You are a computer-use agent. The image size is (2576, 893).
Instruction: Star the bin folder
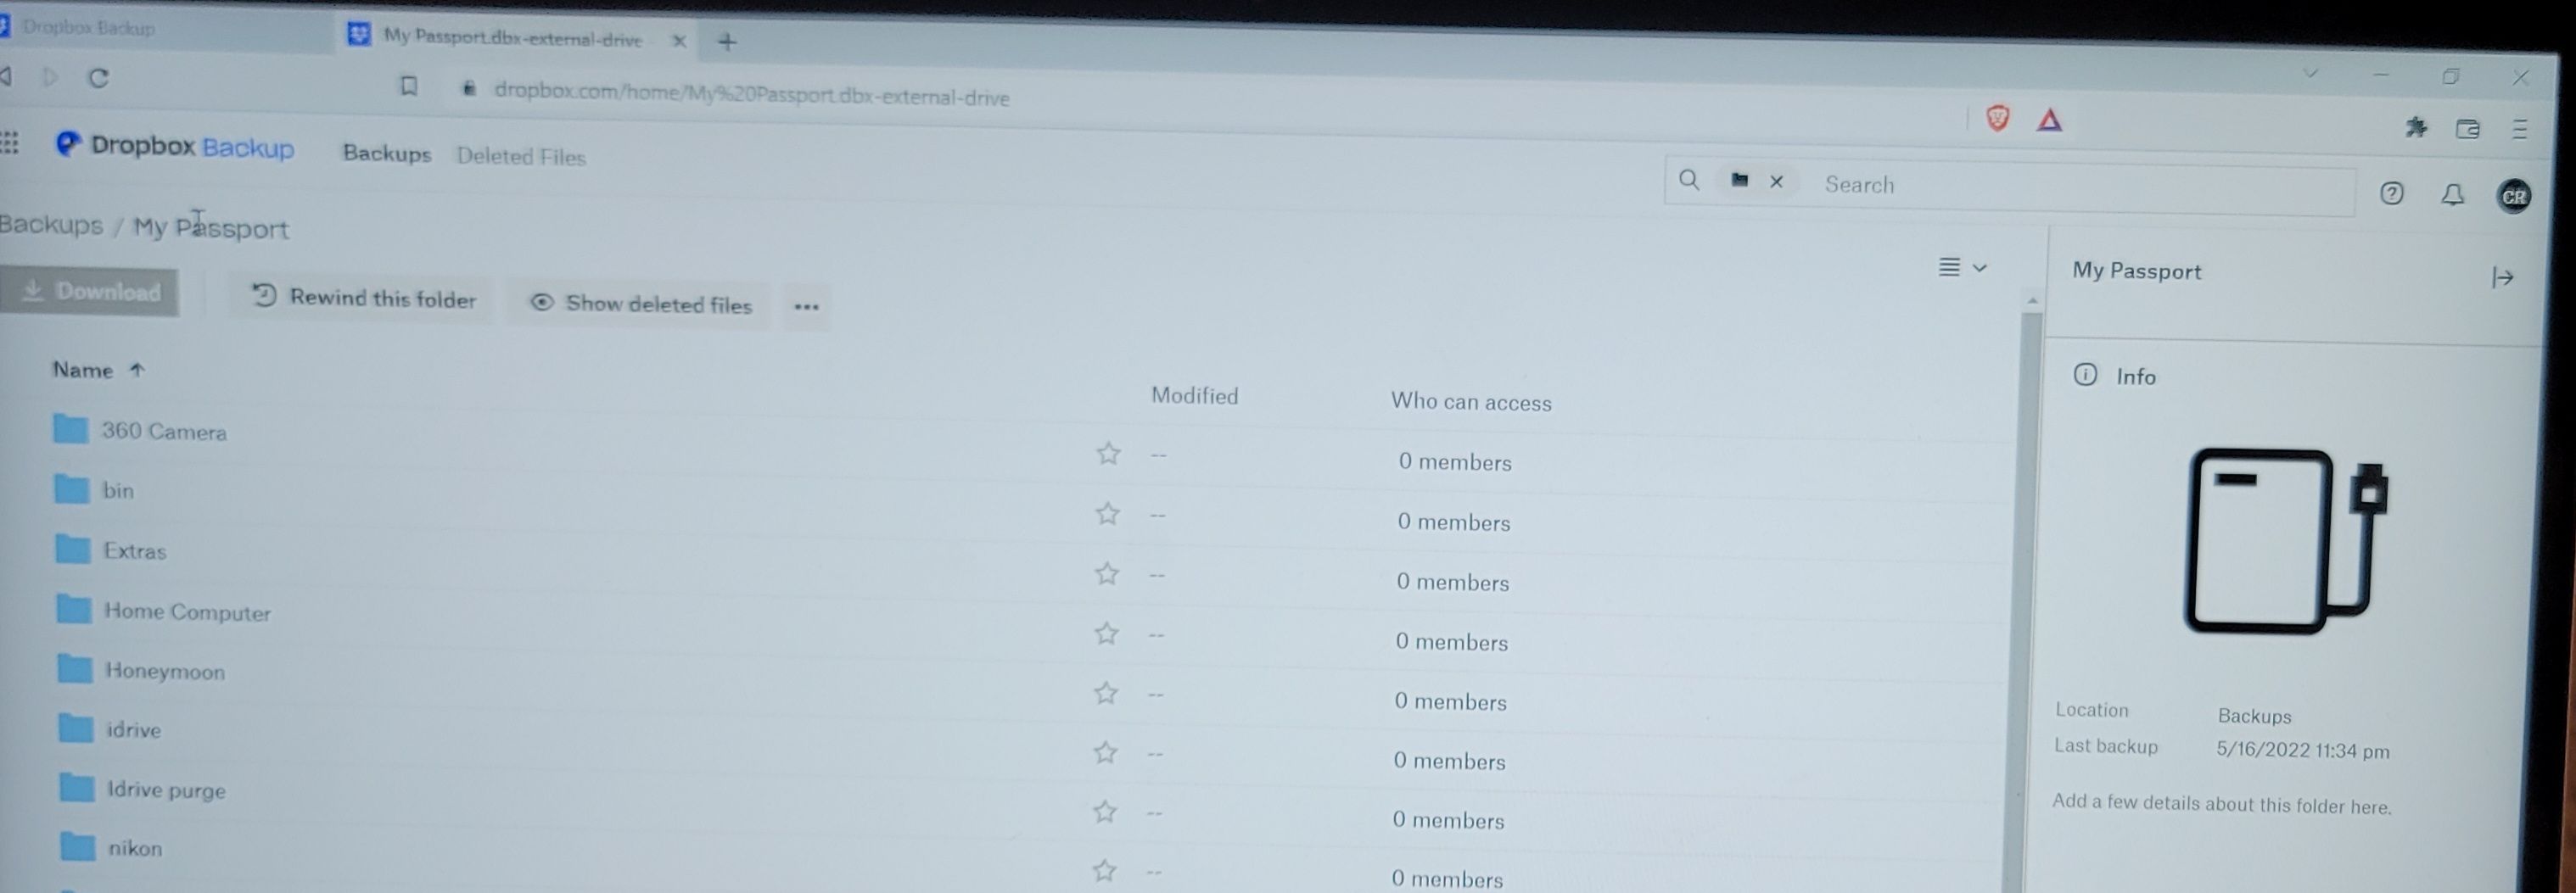tap(1107, 513)
